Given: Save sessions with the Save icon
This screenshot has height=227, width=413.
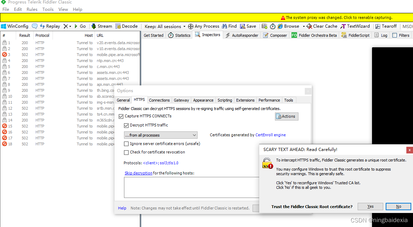Looking at the screenshot, I should pos(248,26).
